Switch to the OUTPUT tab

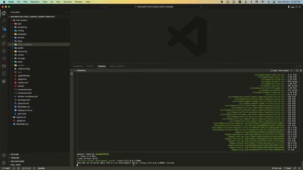click(x=89, y=66)
